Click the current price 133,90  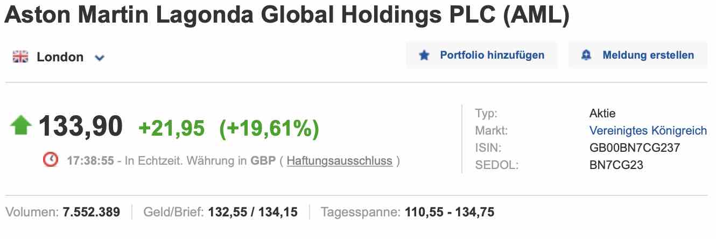coord(81,127)
